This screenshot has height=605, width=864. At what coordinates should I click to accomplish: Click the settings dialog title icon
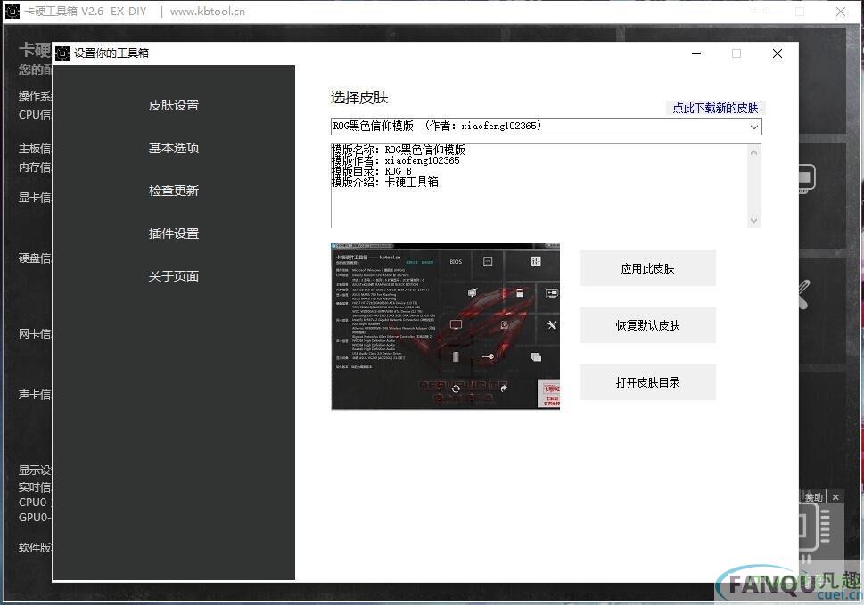click(x=62, y=53)
